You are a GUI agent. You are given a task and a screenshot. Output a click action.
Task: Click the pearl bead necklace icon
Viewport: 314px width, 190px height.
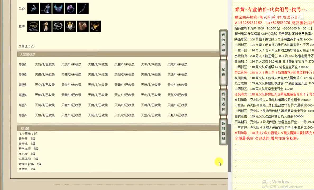[x=58, y=26]
